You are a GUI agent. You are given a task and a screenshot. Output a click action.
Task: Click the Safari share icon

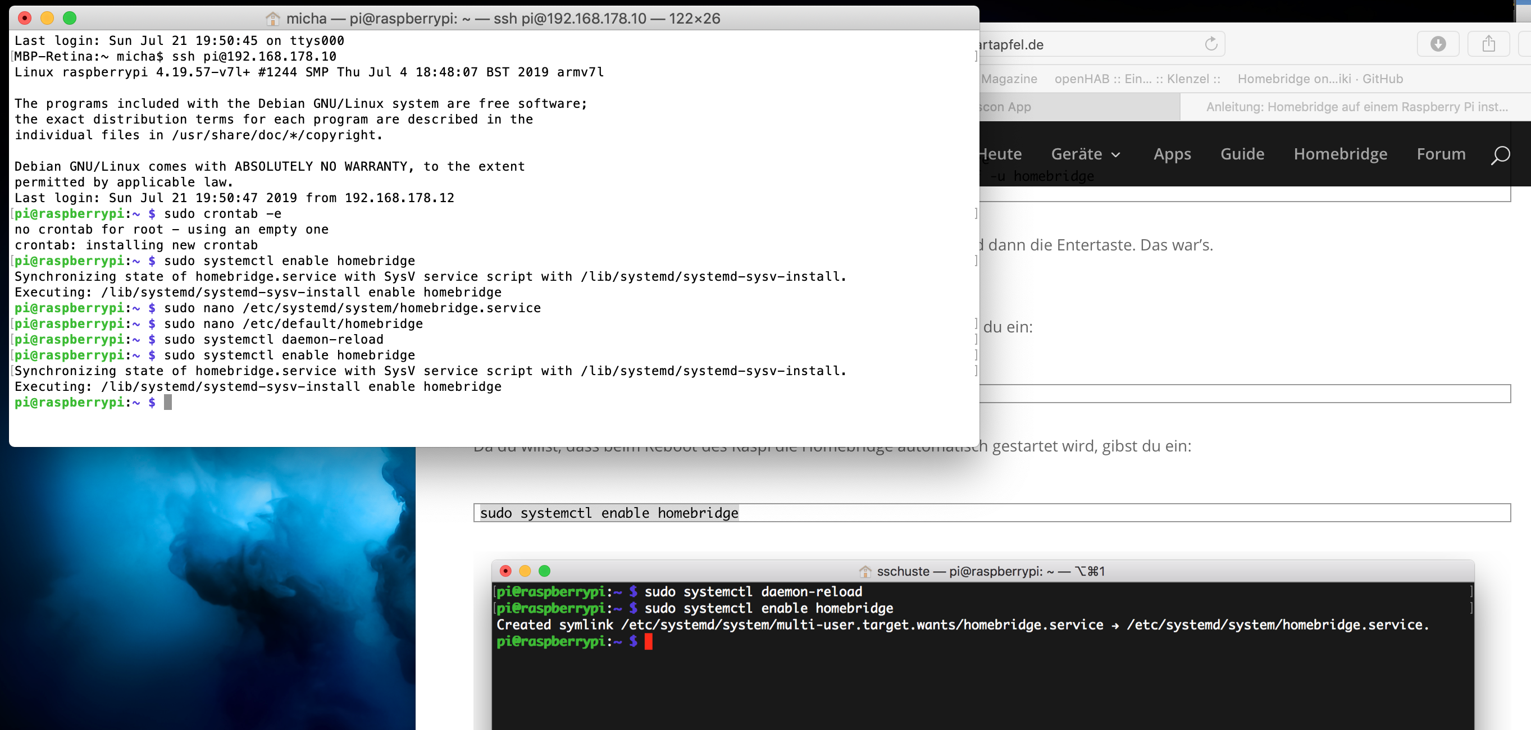click(1488, 44)
